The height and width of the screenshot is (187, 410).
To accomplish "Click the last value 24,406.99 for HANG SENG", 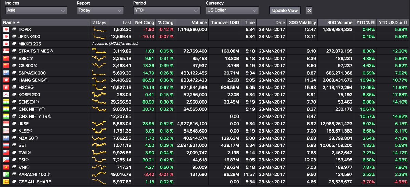I will [121, 80].
